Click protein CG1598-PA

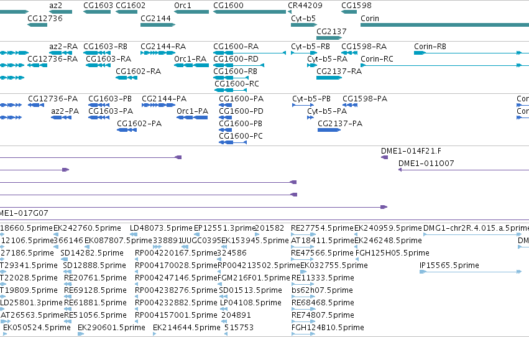pyautogui.click(x=350, y=105)
